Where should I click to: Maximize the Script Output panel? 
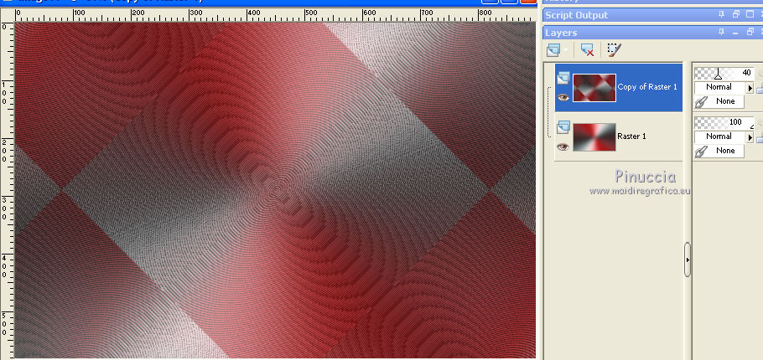[750, 14]
